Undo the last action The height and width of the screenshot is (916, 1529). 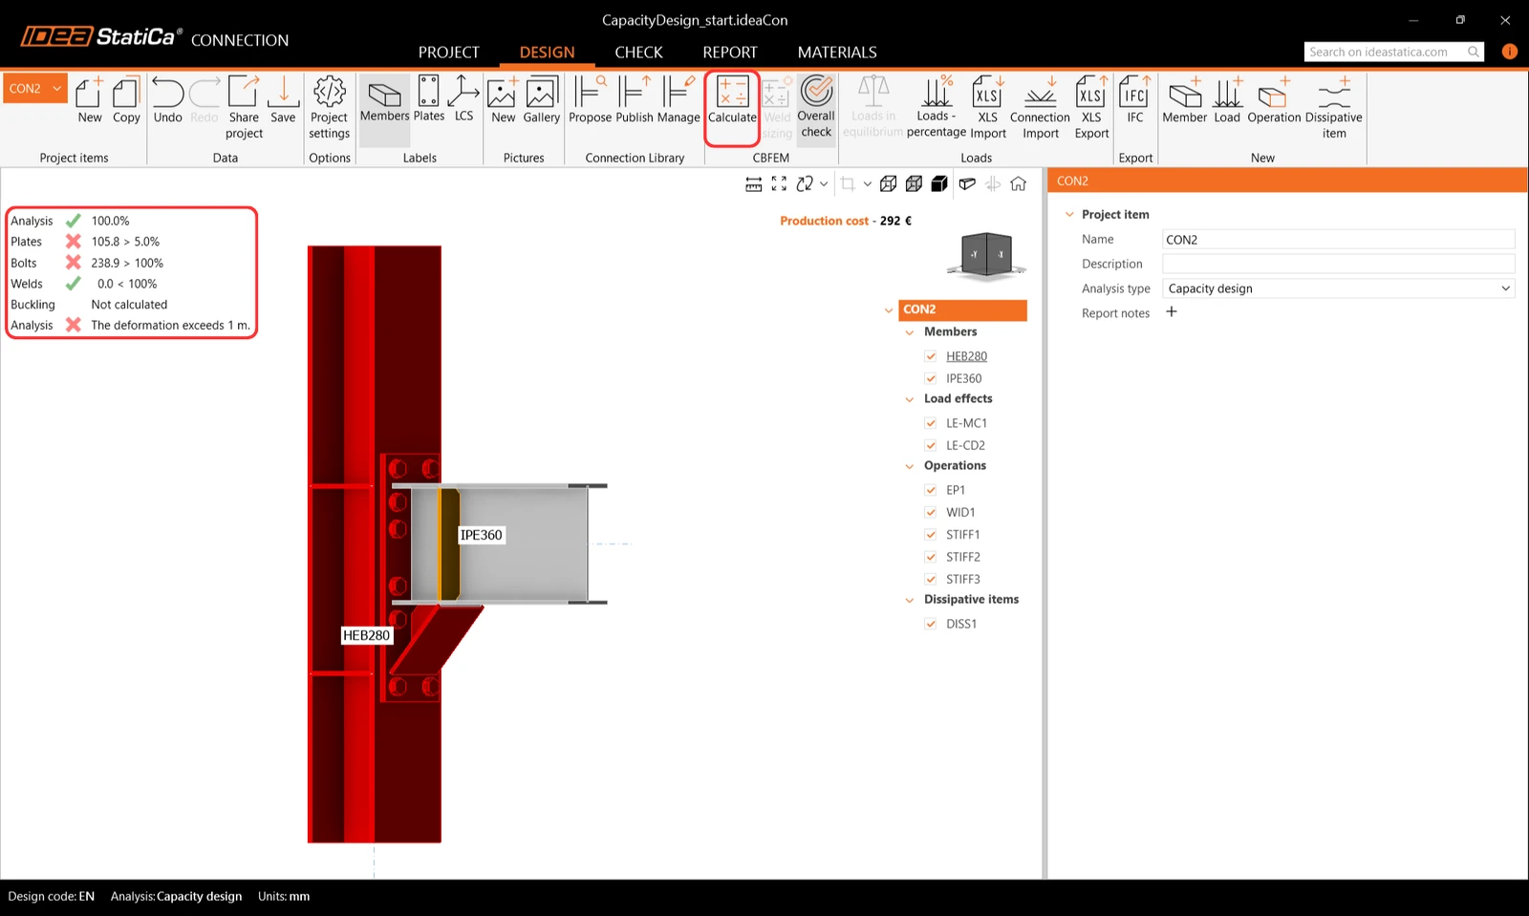coord(167,100)
